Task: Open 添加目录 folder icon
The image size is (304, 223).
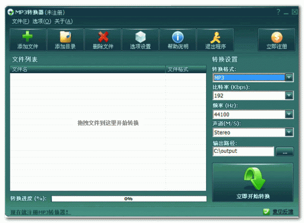Action: [x=65, y=36]
